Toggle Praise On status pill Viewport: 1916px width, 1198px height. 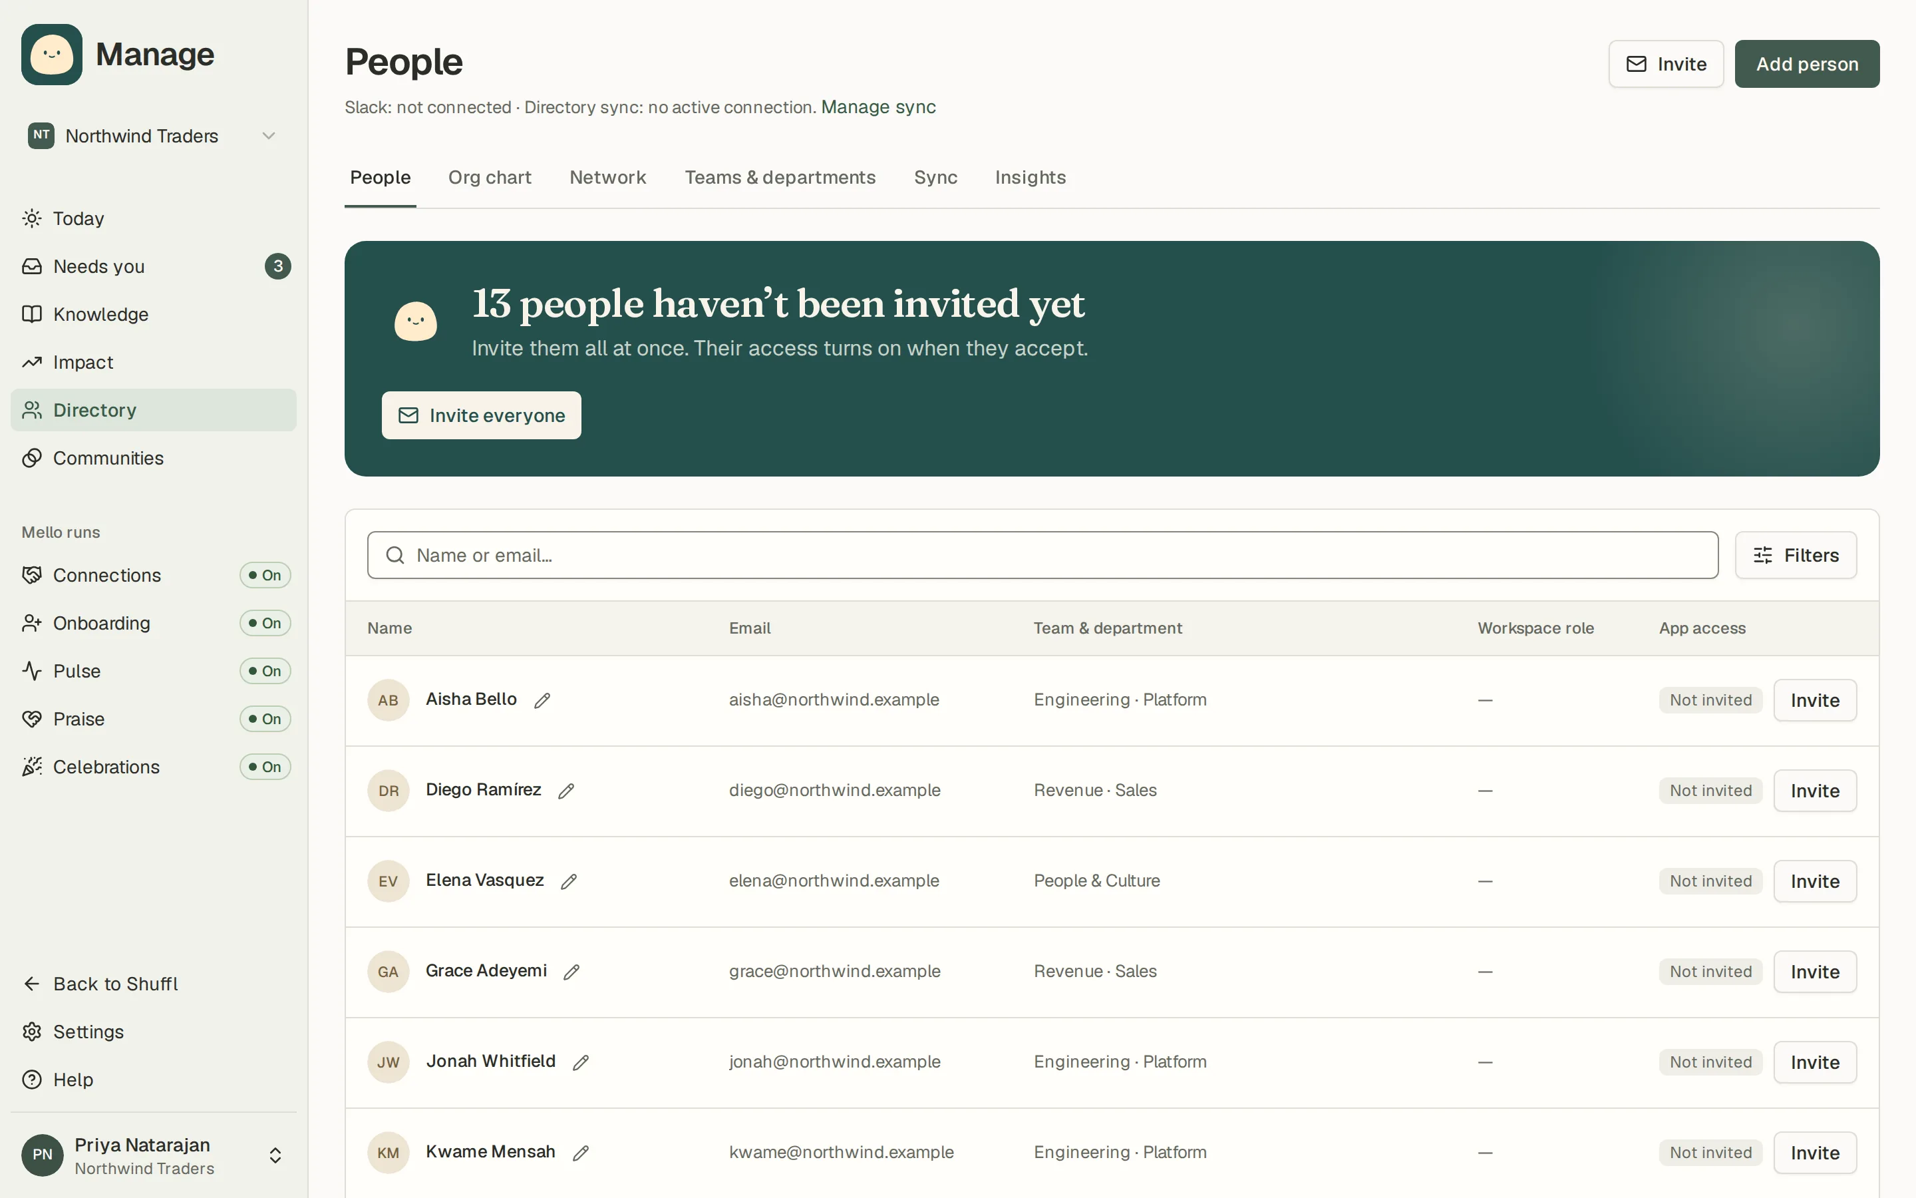(265, 719)
